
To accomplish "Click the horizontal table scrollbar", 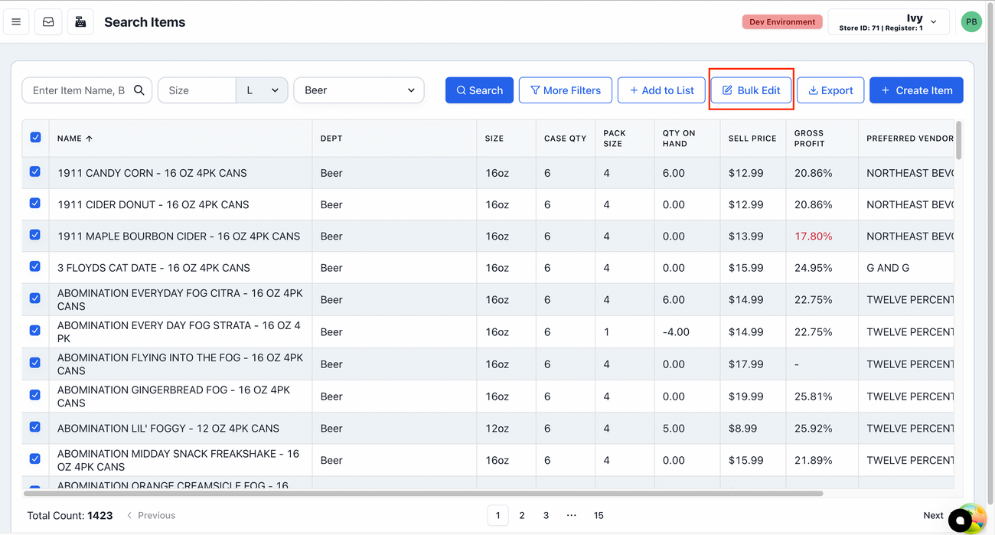I will tap(422, 494).
